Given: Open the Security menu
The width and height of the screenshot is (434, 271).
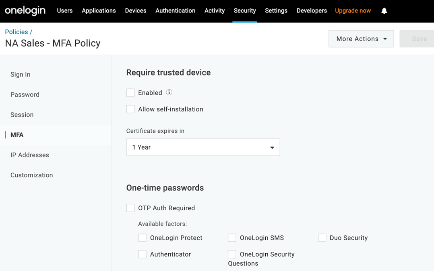Looking at the screenshot, I should click(245, 10).
